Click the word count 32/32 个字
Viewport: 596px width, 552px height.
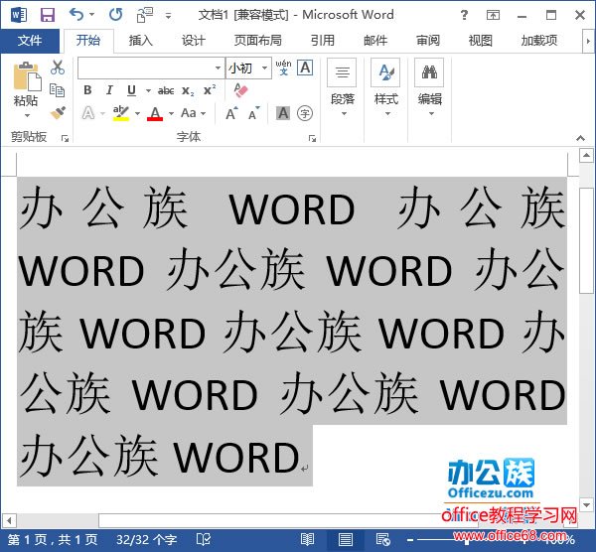[x=147, y=539]
